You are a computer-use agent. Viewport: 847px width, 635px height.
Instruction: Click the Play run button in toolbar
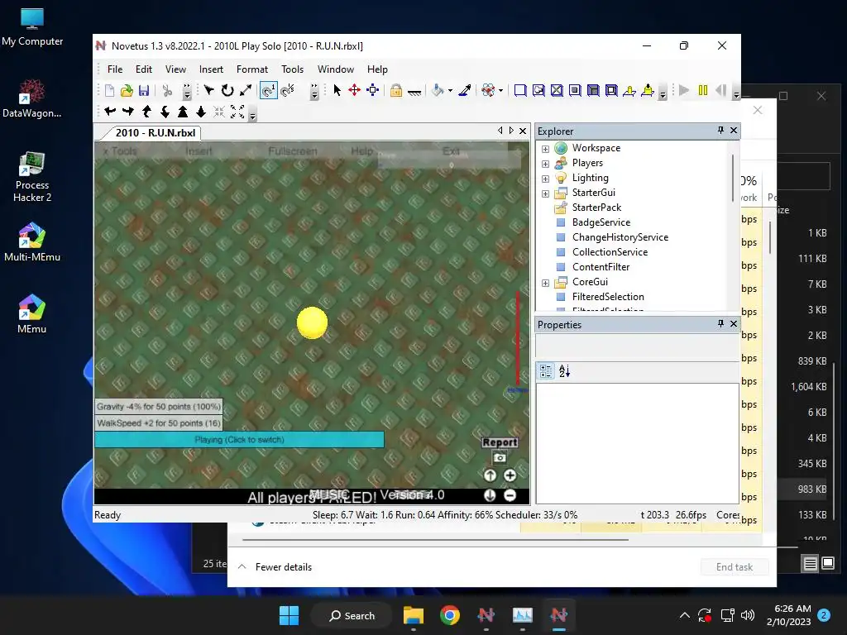684,90
